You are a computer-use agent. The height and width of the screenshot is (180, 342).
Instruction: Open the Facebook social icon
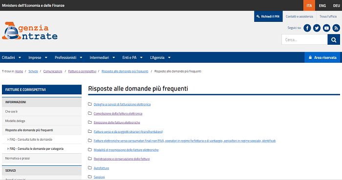[307, 28]
